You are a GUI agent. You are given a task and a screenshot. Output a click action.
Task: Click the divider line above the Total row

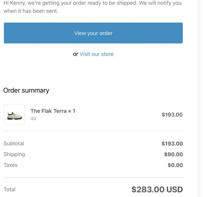click(x=93, y=178)
